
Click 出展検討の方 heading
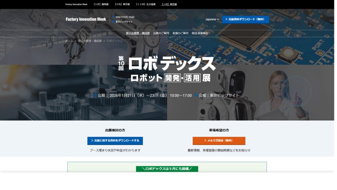click(x=115, y=130)
